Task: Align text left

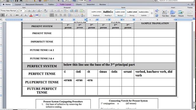Action: point(52,15)
